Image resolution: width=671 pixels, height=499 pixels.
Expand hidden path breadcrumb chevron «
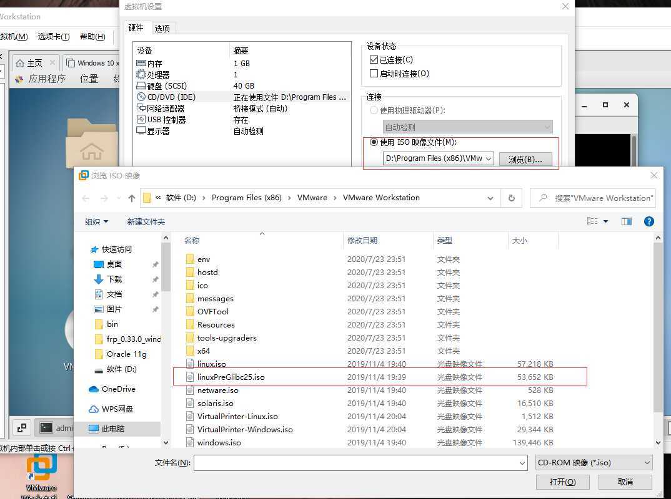[x=158, y=198]
